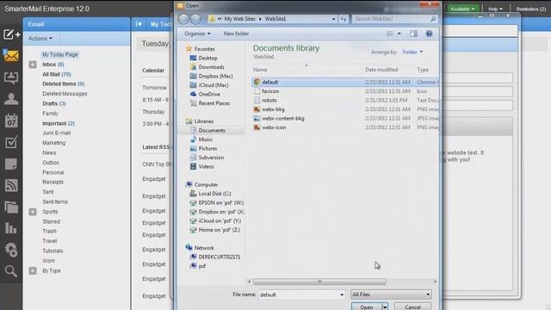Viewport: 551px width, 310px height.
Task: Open the address bar path dropdown arrow
Action: 333,19
